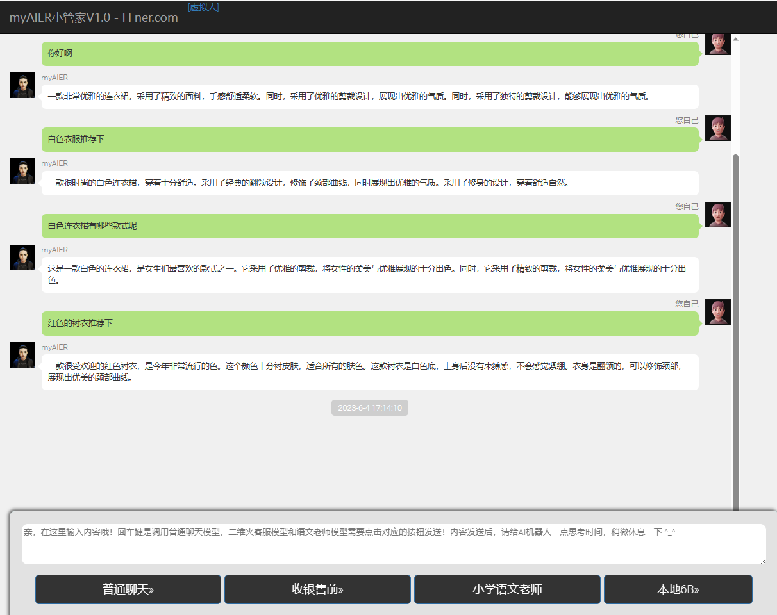This screenshot has width=777, height=615.
Task: Focus the message input text area
Action: [x=394, y=544]
